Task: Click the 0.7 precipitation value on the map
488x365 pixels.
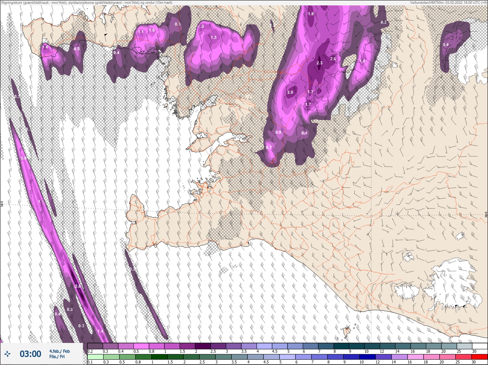Action: [269, 147]
